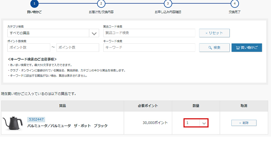Focus the minimum ポイント数 field

[29, 48]
